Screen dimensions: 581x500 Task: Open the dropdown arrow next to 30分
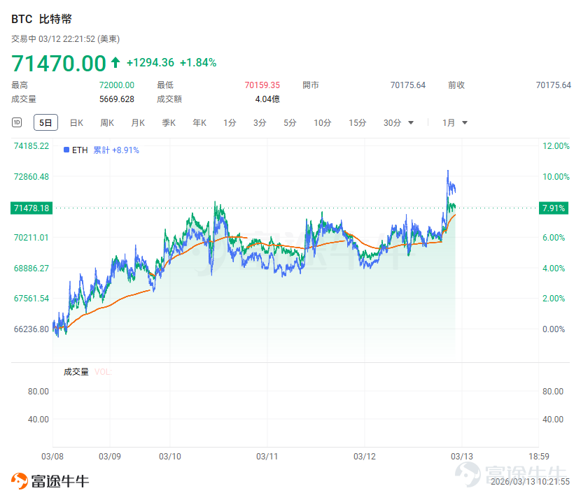[411, 123]
